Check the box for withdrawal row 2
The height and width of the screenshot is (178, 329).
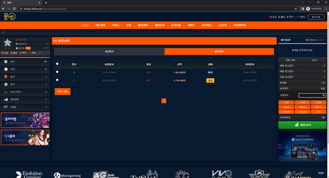coord(57,72)
